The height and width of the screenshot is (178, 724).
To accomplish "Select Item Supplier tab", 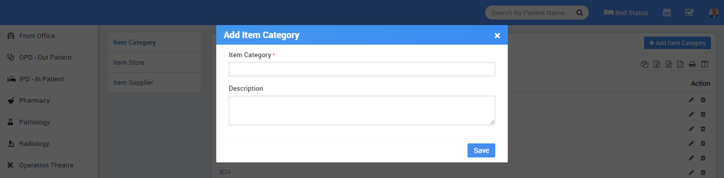I will click(x=133, y=83).
